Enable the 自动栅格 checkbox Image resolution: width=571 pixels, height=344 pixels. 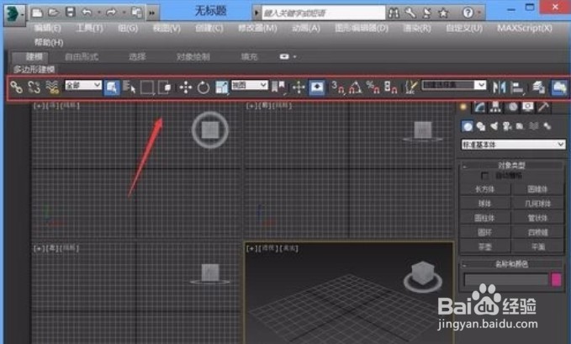tap(484, 176)
